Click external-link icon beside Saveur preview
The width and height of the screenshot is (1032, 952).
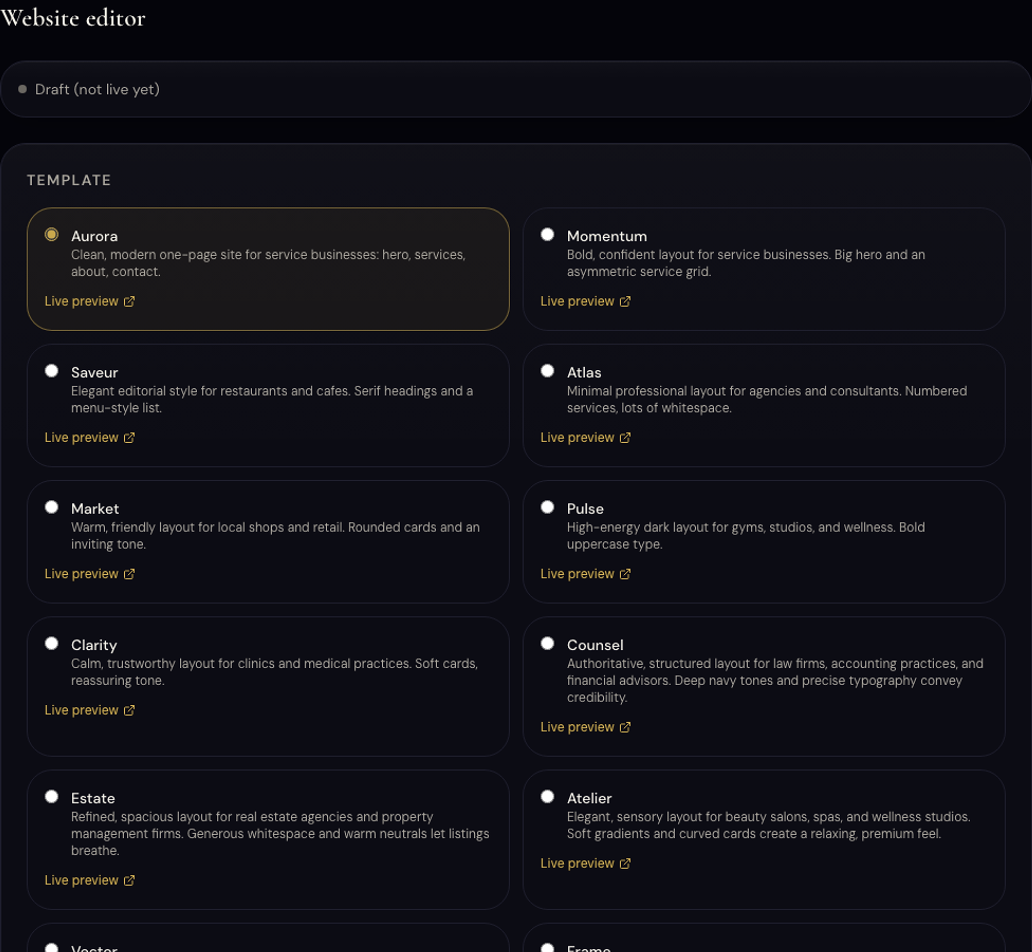pos(129,437)
